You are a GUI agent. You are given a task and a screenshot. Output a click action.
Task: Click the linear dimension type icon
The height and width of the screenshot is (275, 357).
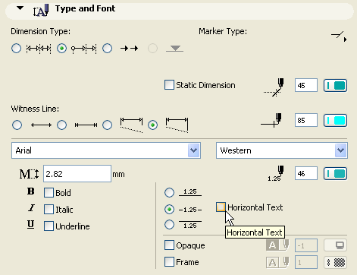(x=39, y=48)
